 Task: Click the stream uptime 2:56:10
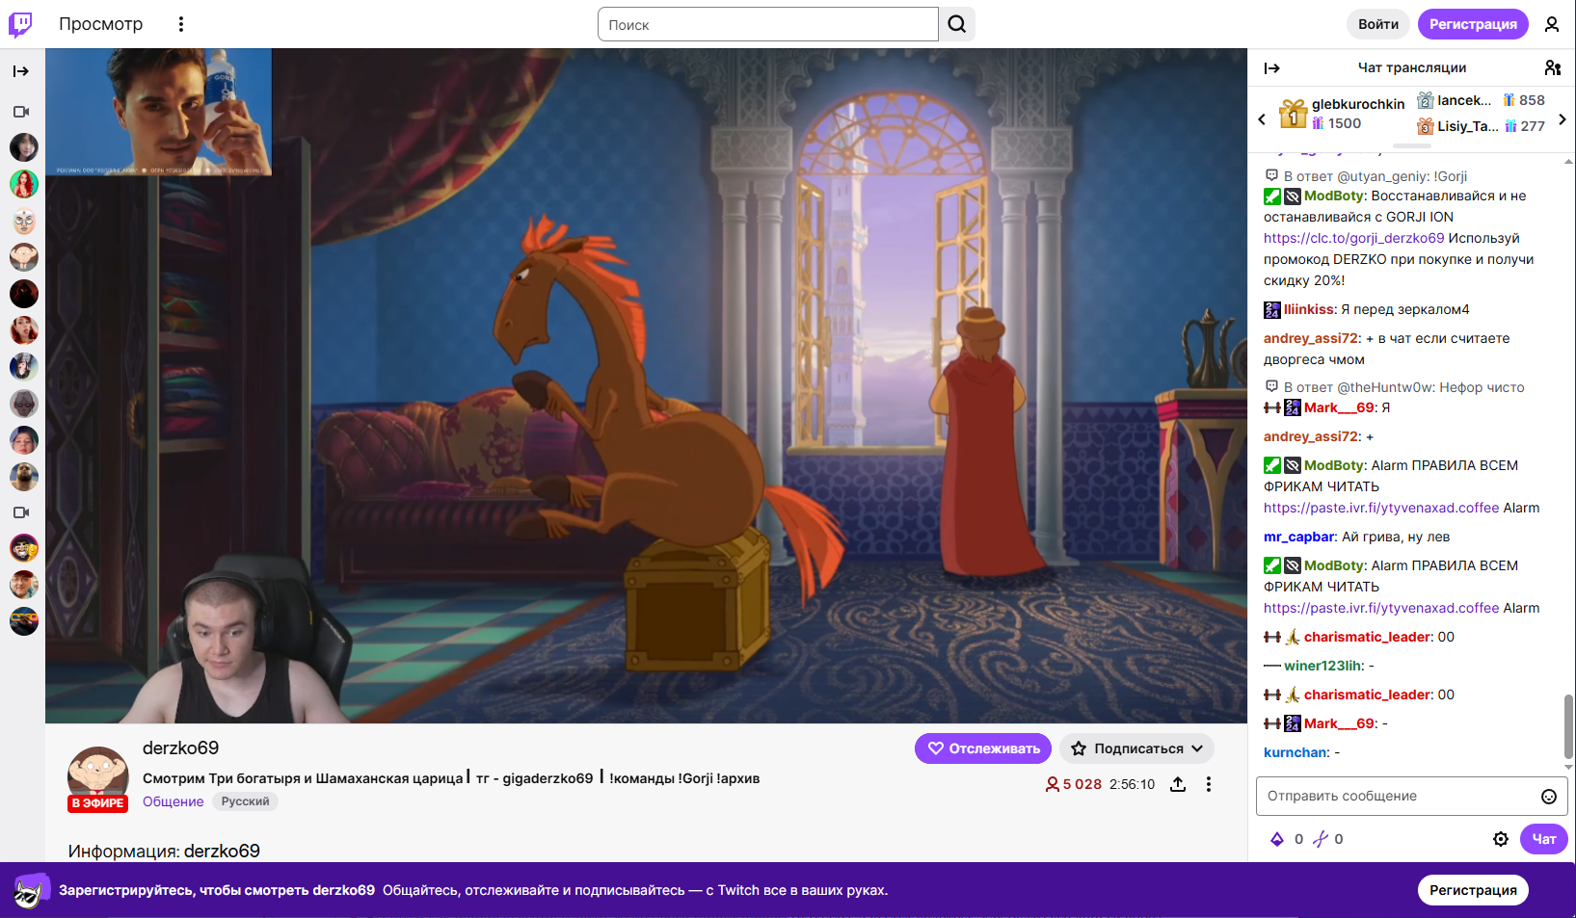(x=1132, y=784)
